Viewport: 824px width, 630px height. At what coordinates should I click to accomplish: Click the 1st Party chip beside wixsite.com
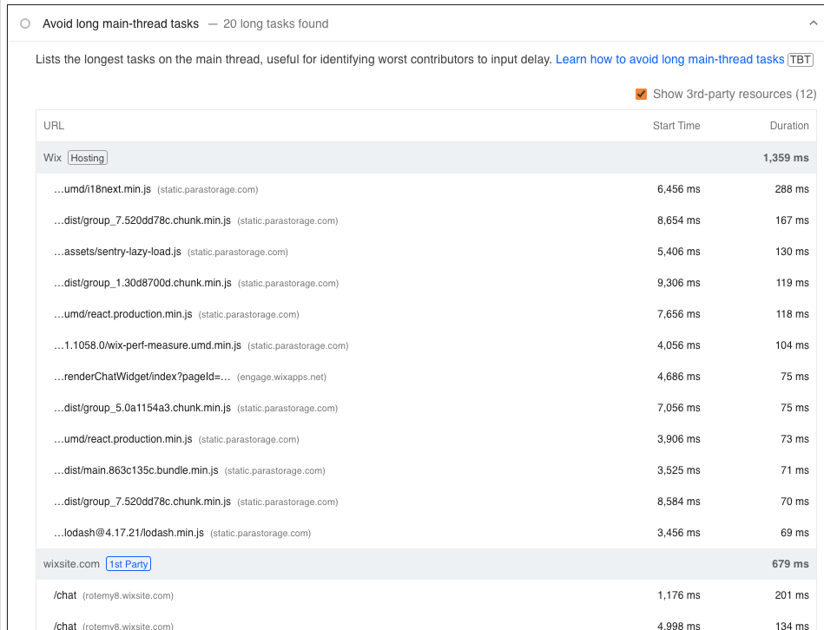click(128, 563)
